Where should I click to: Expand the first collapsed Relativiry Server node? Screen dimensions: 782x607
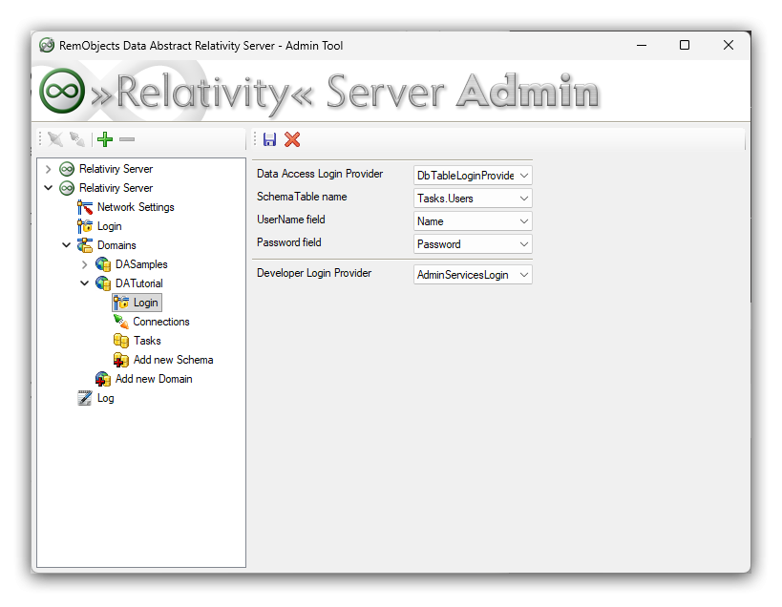[49, 169]
